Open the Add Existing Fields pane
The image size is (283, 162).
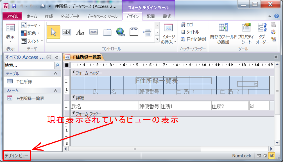click(223, 34)
